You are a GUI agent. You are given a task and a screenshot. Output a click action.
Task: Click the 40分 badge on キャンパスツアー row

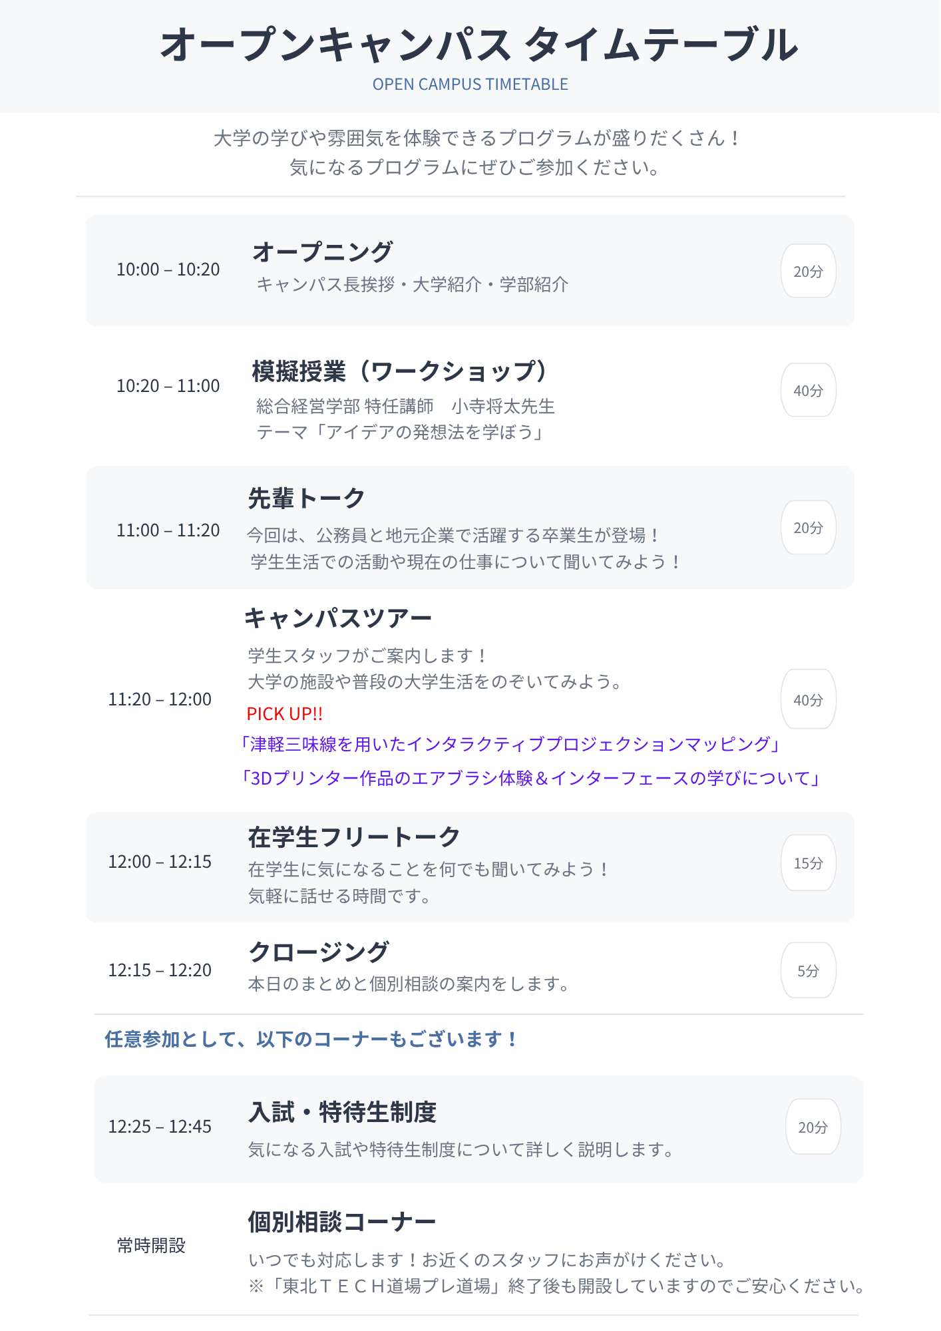click(808, 699)
